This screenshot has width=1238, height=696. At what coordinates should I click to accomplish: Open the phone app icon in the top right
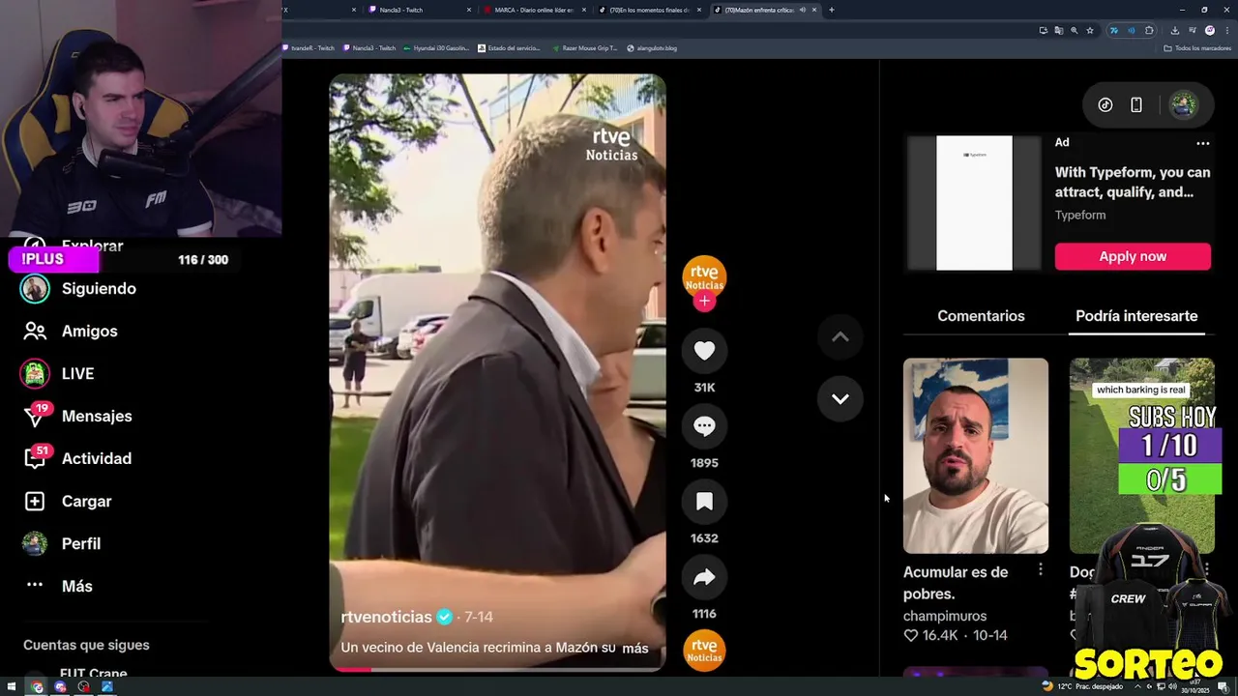(1136, 104)
